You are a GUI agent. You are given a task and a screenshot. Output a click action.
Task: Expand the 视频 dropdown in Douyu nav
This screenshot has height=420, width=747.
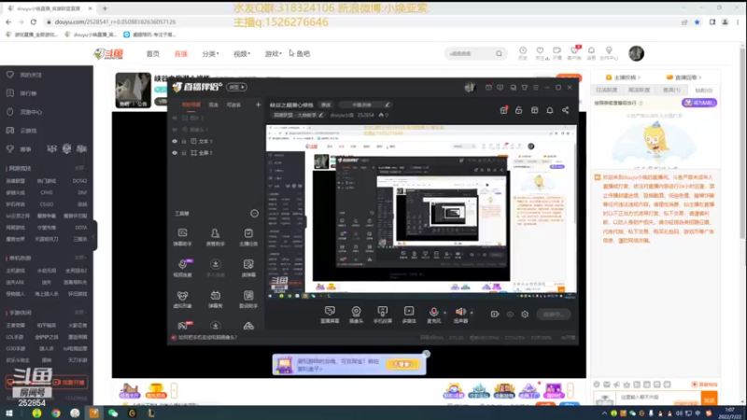[242, 54]
